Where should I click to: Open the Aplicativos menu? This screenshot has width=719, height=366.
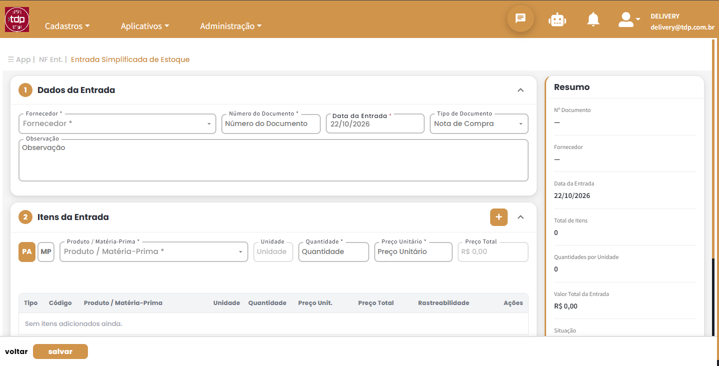pyautogui.click(x=145, y=26)
